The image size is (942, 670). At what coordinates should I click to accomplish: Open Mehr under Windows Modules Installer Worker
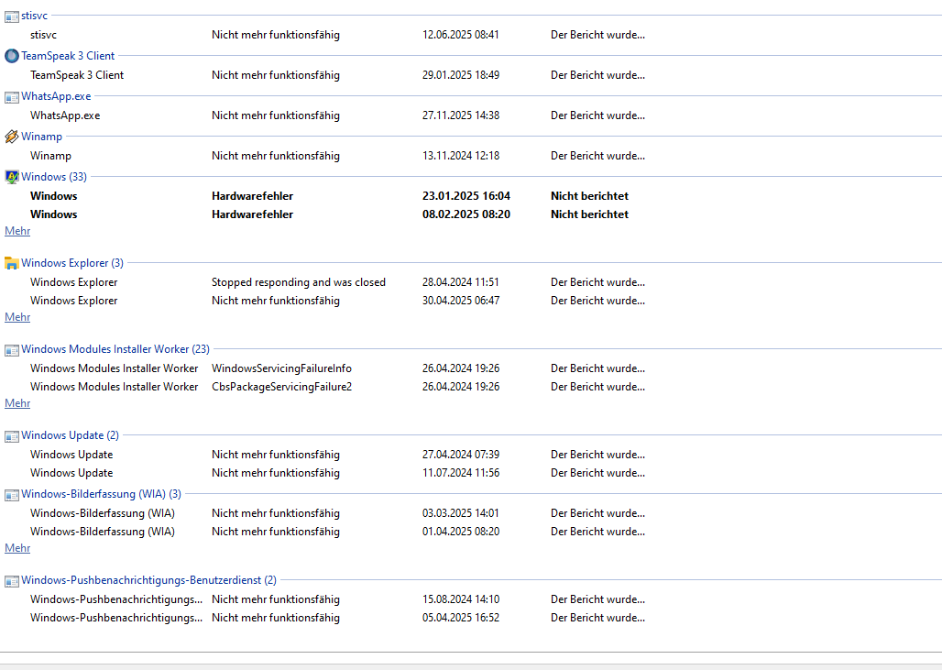click(17, 403)
